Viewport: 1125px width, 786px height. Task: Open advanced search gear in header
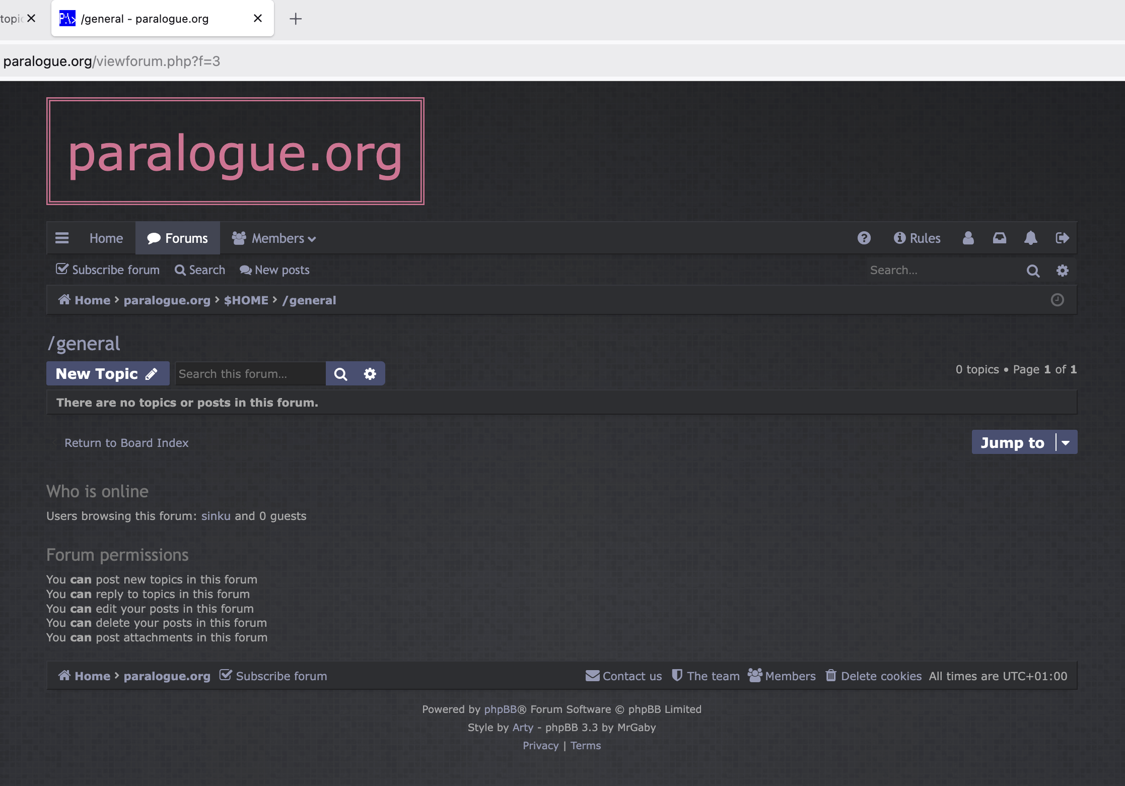[1062, 271]
